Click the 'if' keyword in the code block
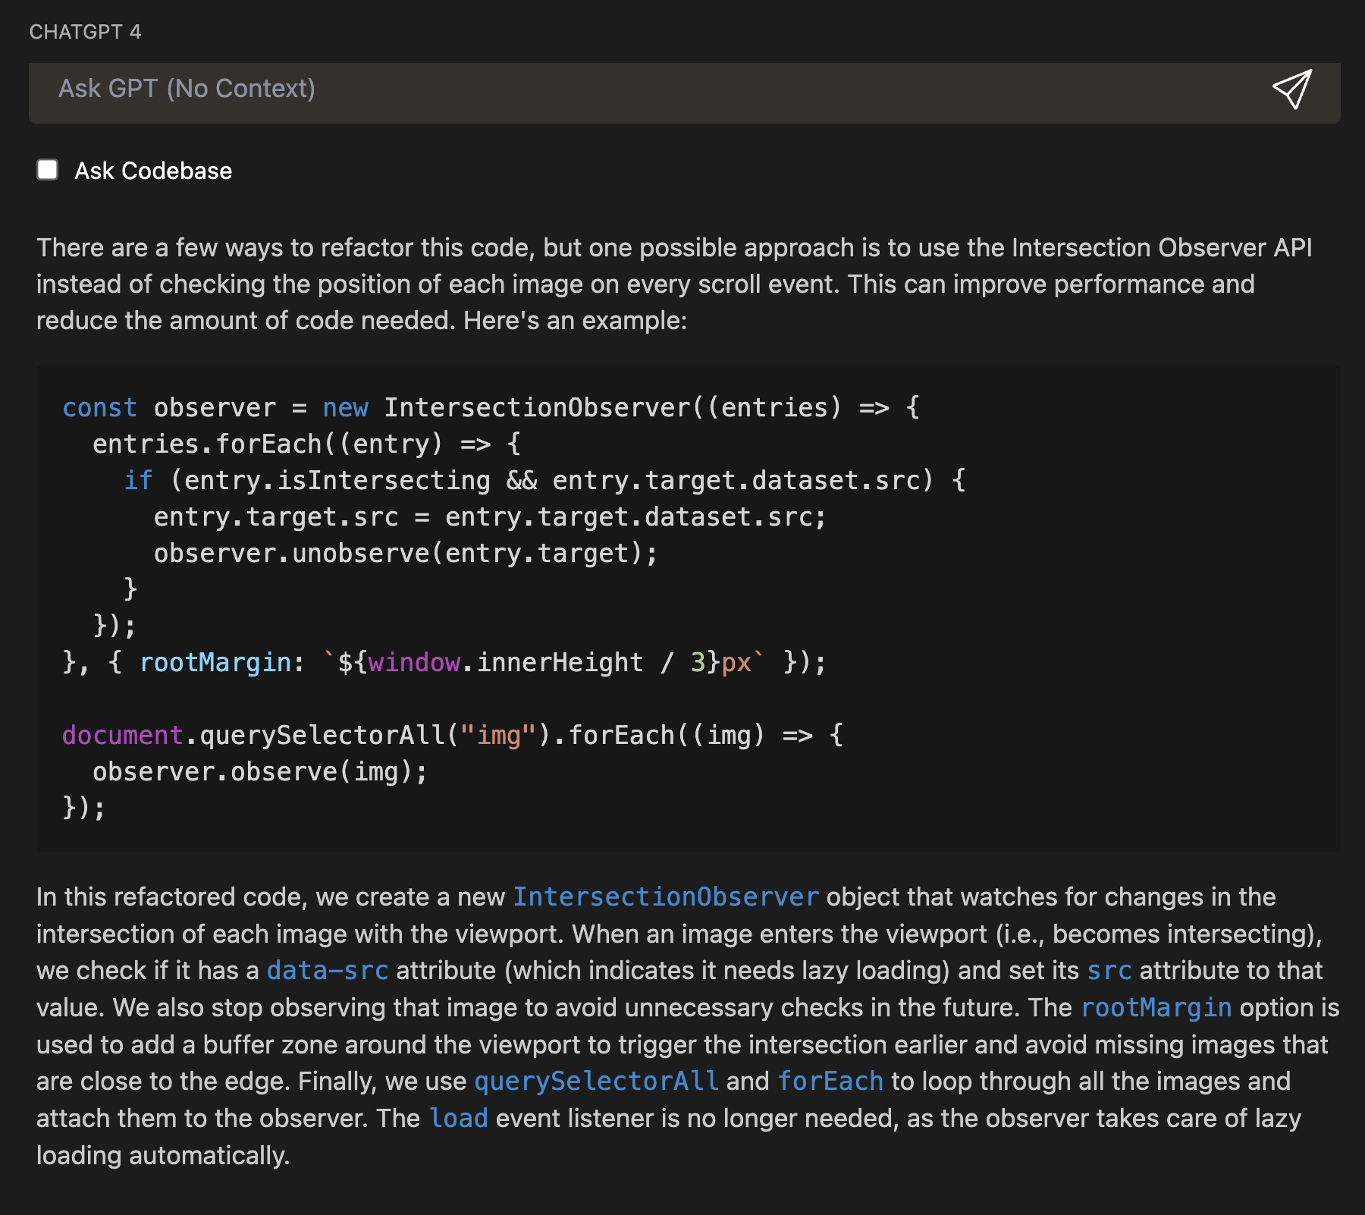1365x1215 pixels. click(x=138, y=481)
